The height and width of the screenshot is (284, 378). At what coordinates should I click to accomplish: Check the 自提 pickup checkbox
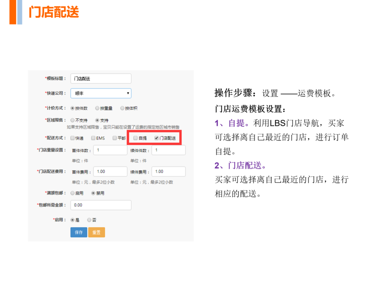coord(135,138)
